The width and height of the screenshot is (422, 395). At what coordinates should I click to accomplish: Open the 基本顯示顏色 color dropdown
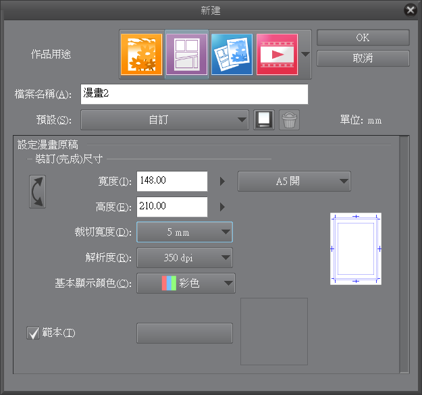click(186, 284)
